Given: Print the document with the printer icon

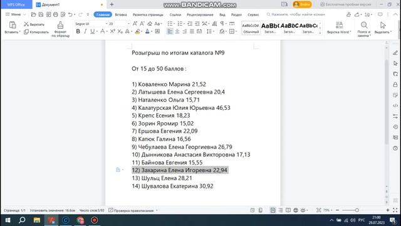Looking at the screenshot, I should (x=56, y=14).
